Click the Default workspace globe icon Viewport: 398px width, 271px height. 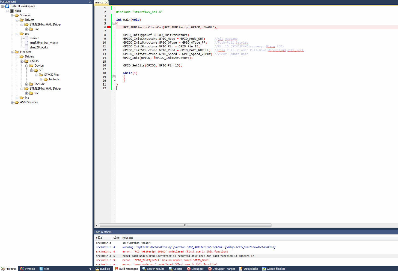[x=7, y=6]
